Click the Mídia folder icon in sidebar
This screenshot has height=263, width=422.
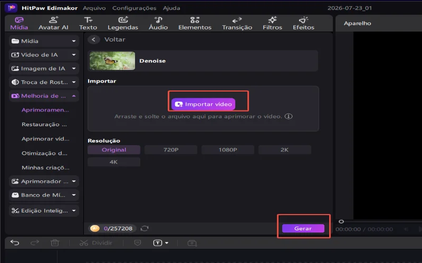[x=15, y=41]
